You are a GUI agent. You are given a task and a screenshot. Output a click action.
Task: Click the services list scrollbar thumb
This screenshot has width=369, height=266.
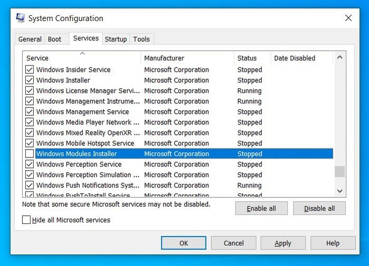tap(339, 172)
